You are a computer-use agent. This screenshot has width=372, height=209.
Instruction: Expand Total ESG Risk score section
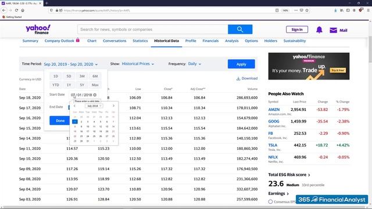point(289,175)
